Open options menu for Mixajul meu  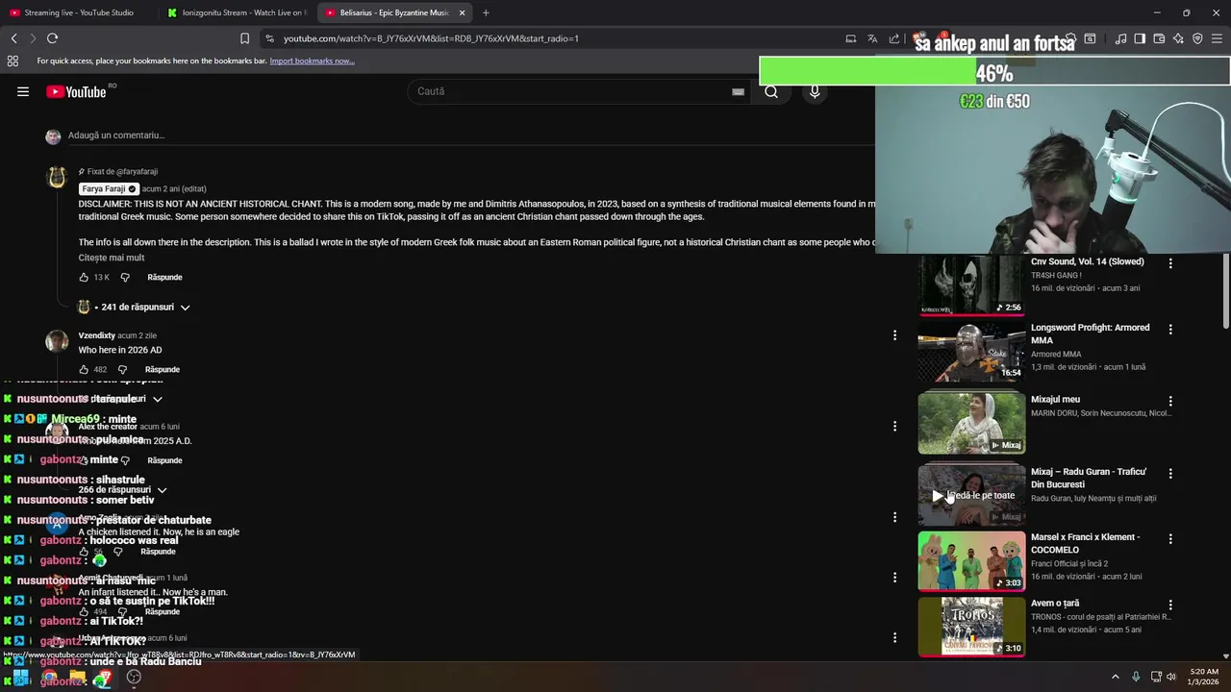[1170, 401]
